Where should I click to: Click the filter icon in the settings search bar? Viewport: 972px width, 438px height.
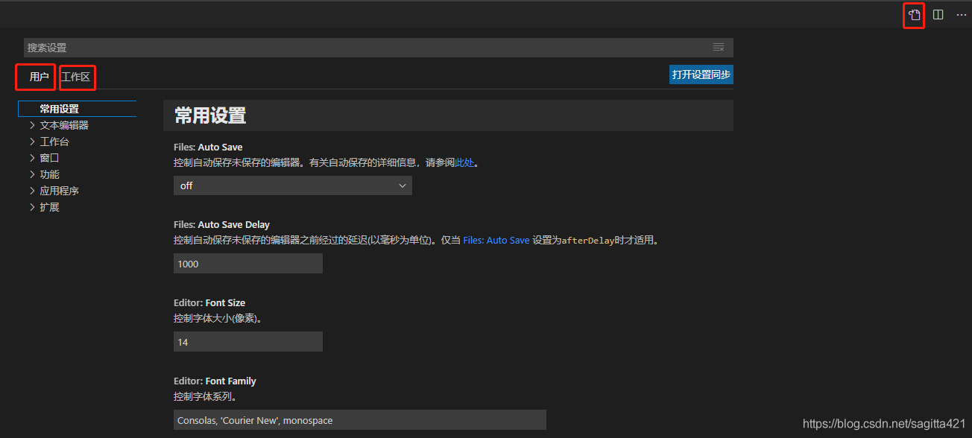coord(719,47)
